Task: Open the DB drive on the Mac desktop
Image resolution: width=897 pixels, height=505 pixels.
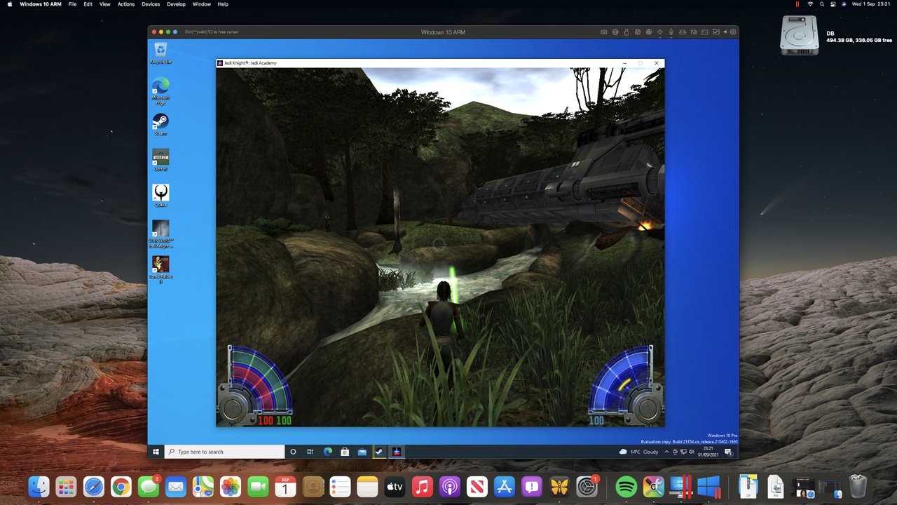Action: tap(800, 36)
